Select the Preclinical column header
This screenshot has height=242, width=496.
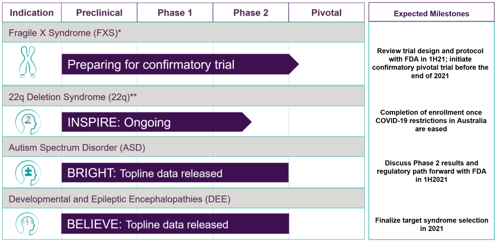[x=99, y=13]
